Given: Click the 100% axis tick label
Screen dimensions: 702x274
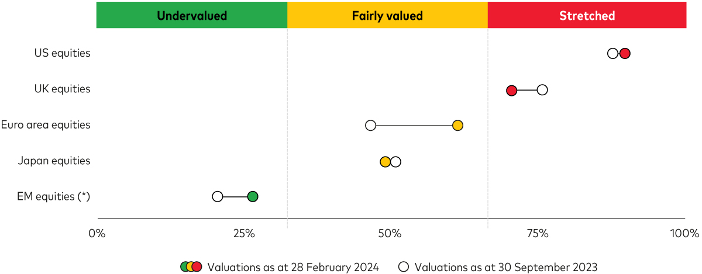Looking at the screenshot, I should [684, 234].
